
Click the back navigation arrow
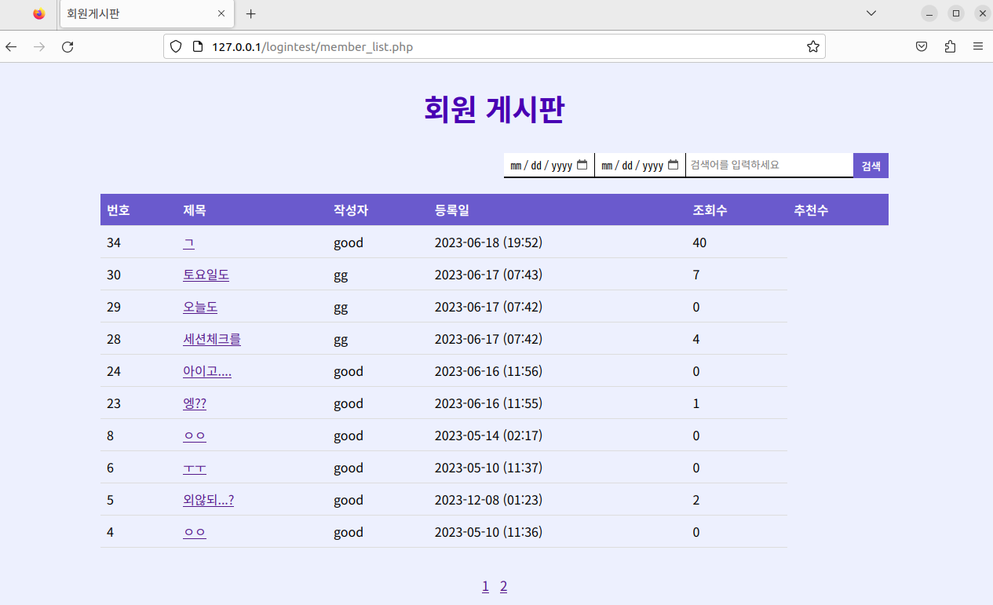point(11,47)
